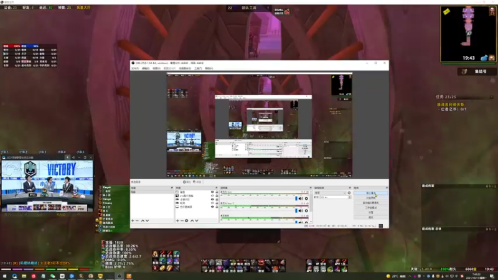Image resolution: width=498 pixels, height=280 pixels.
Task: Move the scene up in the Scenes dock
Action: [x=143, y=221]
